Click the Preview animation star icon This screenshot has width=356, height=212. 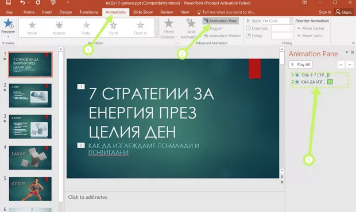(x=8, y=24)
